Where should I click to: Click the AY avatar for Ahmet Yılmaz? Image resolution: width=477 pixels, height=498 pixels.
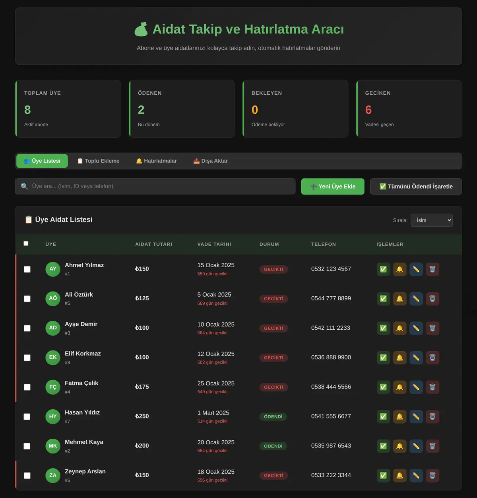(53, 269)
